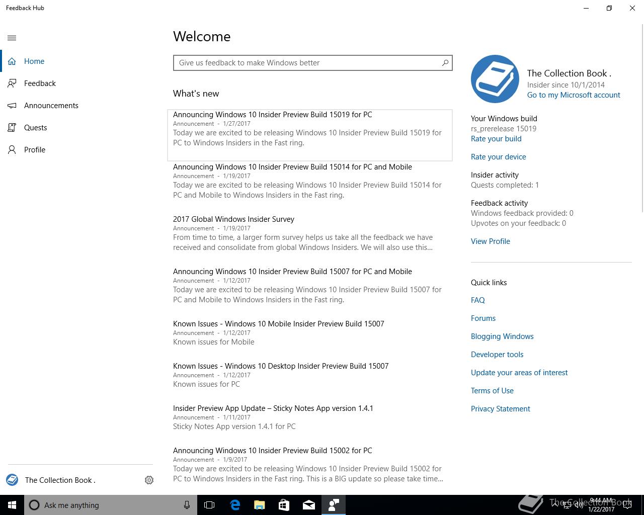Click the Feedback person-chat icon

coord(12,83)
